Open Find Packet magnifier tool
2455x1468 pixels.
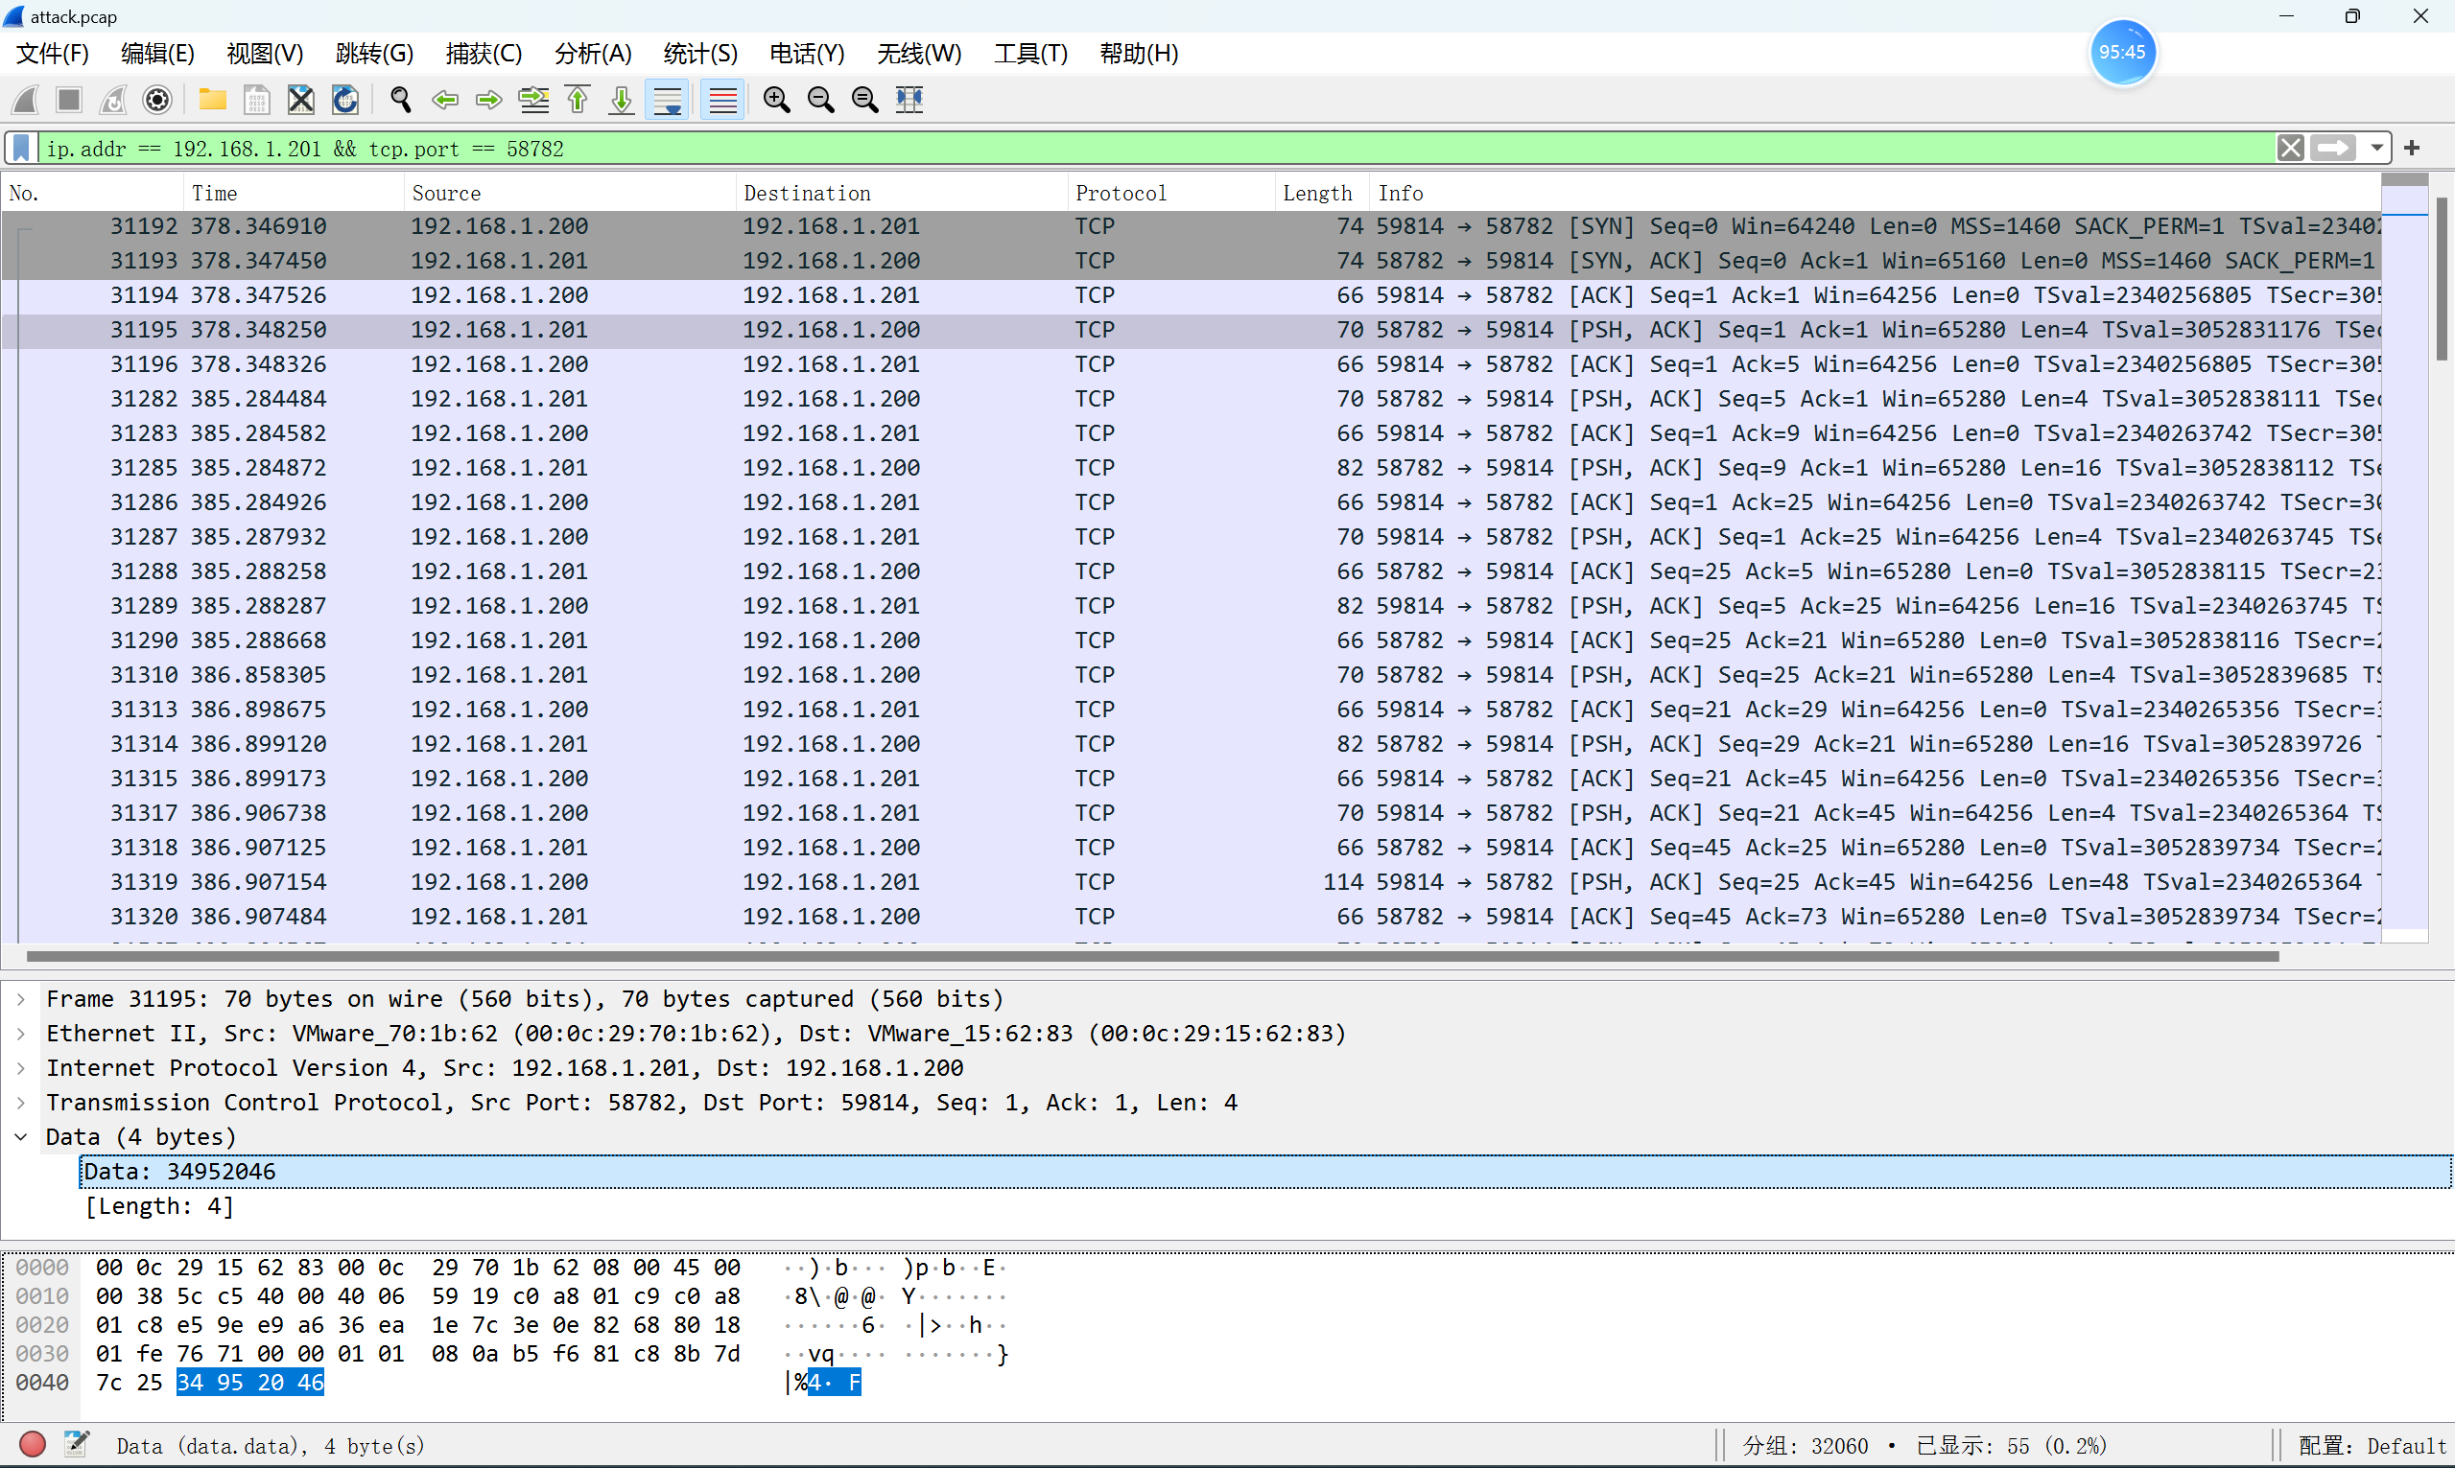pyautogui.click(x=401, y=100)
